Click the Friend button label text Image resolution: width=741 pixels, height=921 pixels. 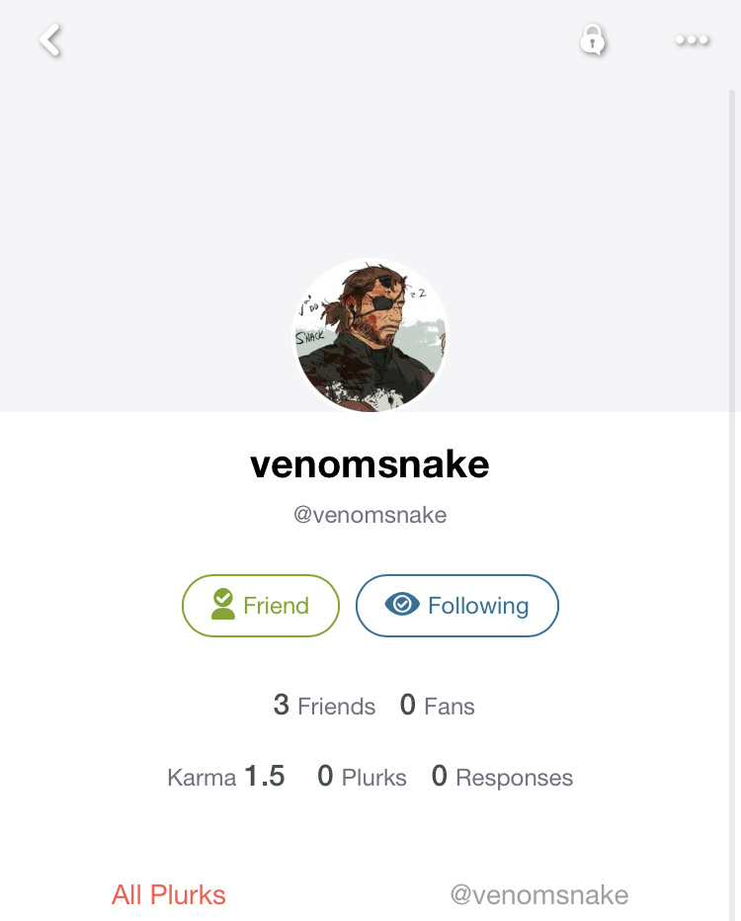coord(276,606)
